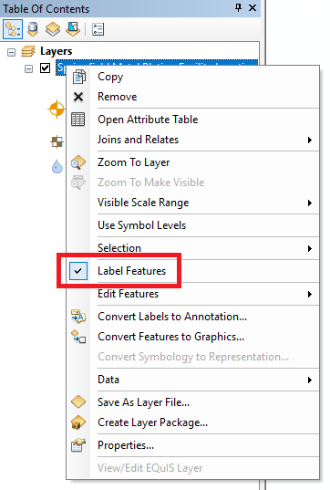Image resolution: width=330 pixels, height=490 pixels.
Task: Click the orange crosshair legend symbol
Action: (x=57, y=109)
